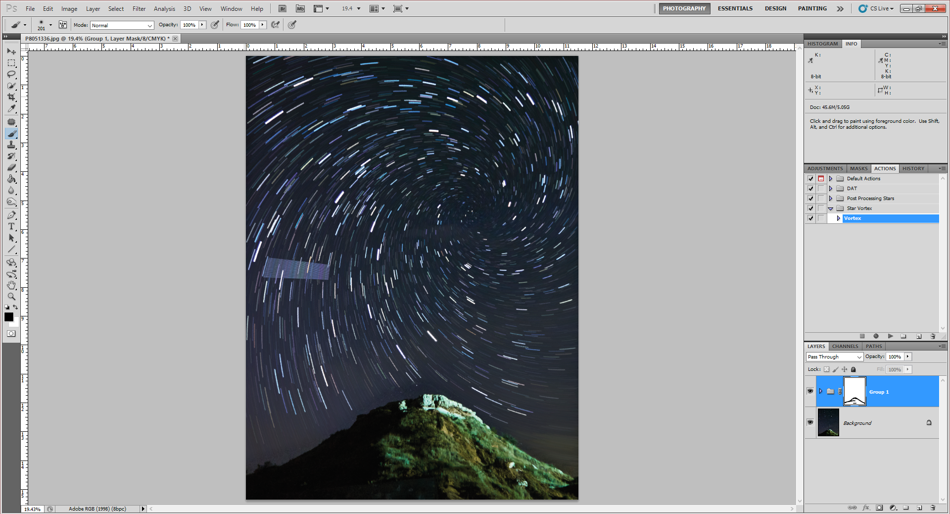This screenshot has width=950, height=514.
Task: Switch to the ESSENTIALS workspace
Action: [735, 8]
